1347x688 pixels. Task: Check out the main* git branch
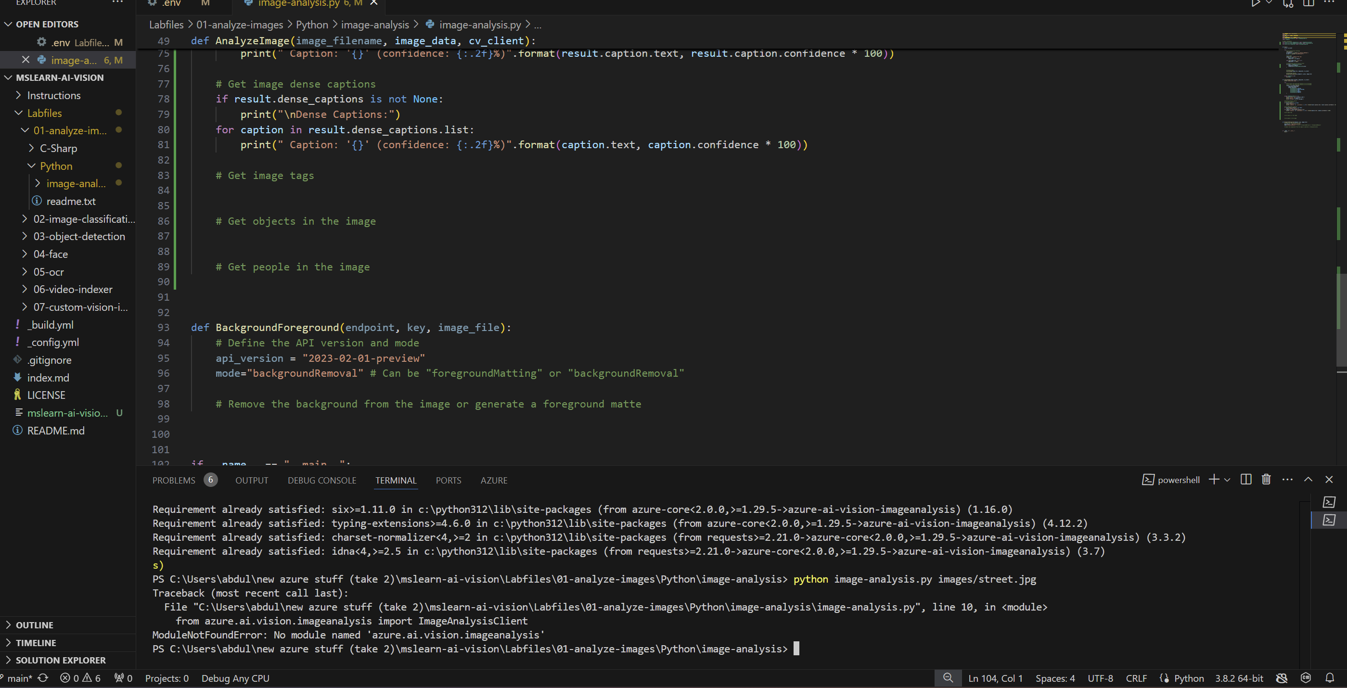[x=17, y=678]
